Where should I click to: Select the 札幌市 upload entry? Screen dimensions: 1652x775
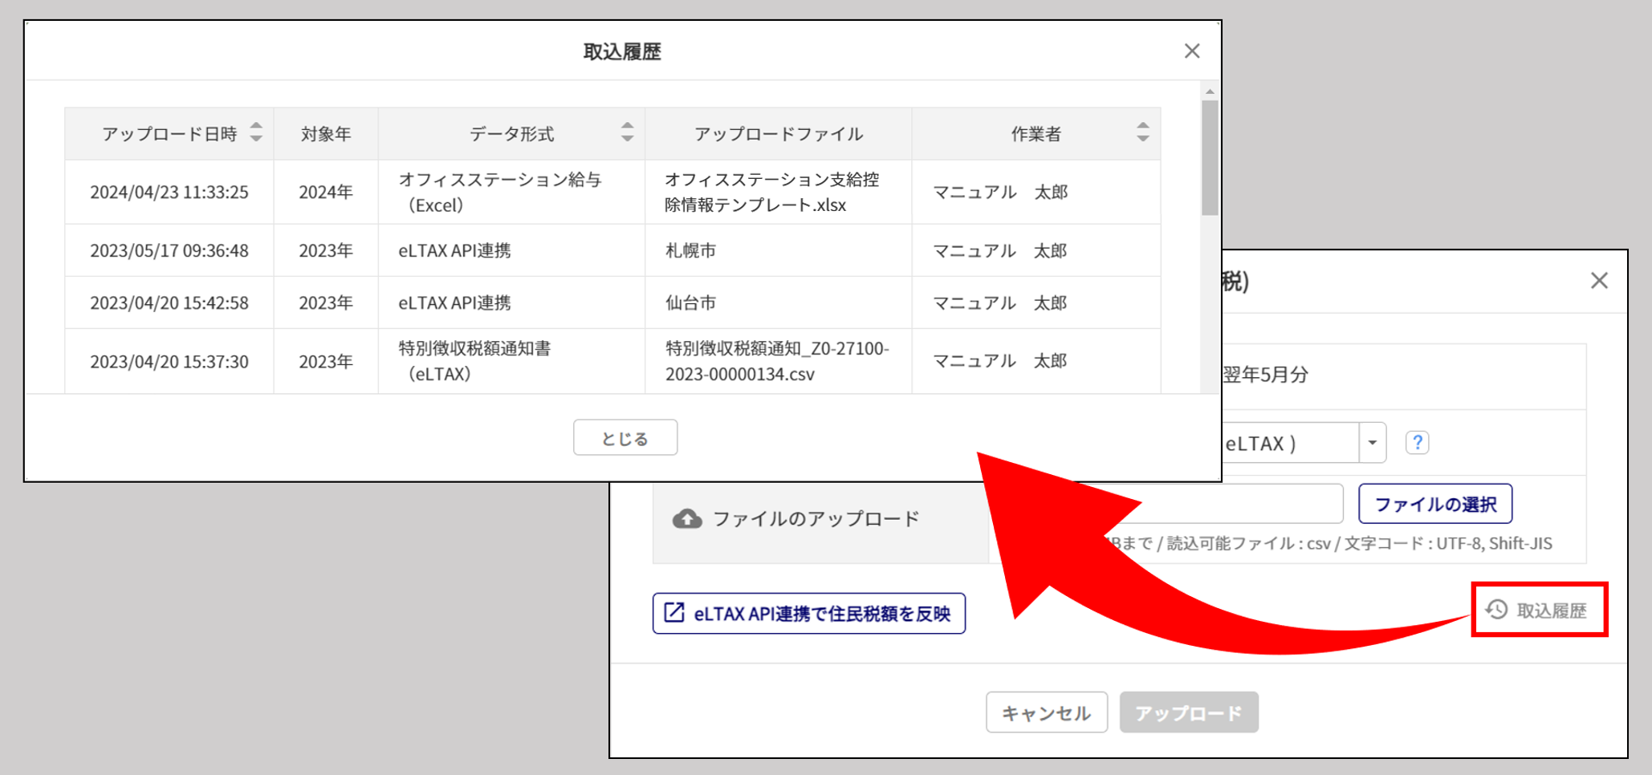[690, 251]
